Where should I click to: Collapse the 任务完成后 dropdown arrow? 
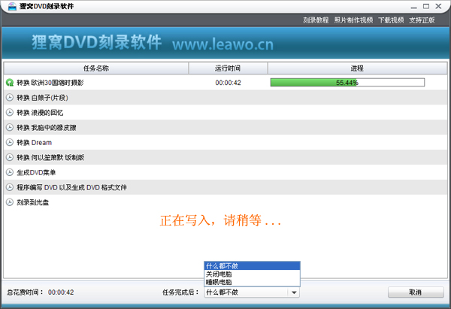click(x=294, y=292)
